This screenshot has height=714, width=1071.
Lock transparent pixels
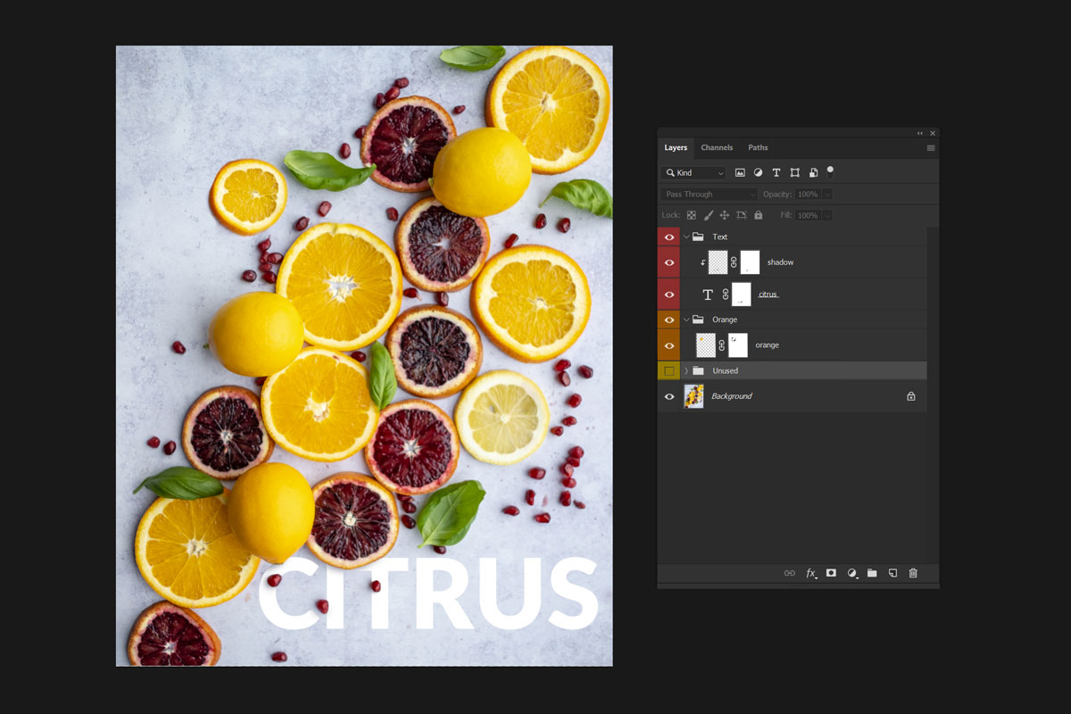[x=691, y=214]
